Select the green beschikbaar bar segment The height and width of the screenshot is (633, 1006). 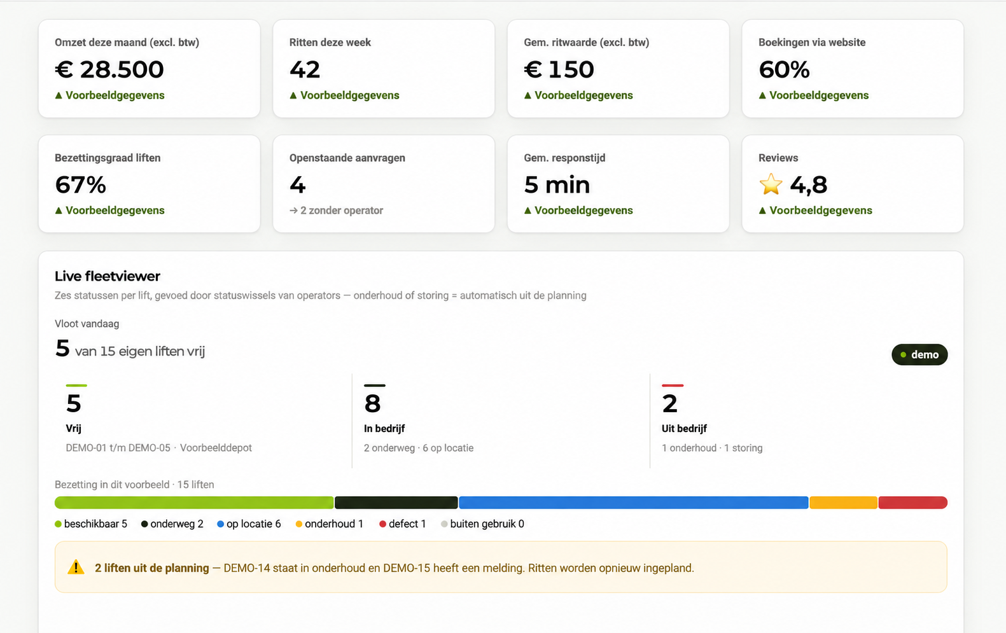[194, 503]
